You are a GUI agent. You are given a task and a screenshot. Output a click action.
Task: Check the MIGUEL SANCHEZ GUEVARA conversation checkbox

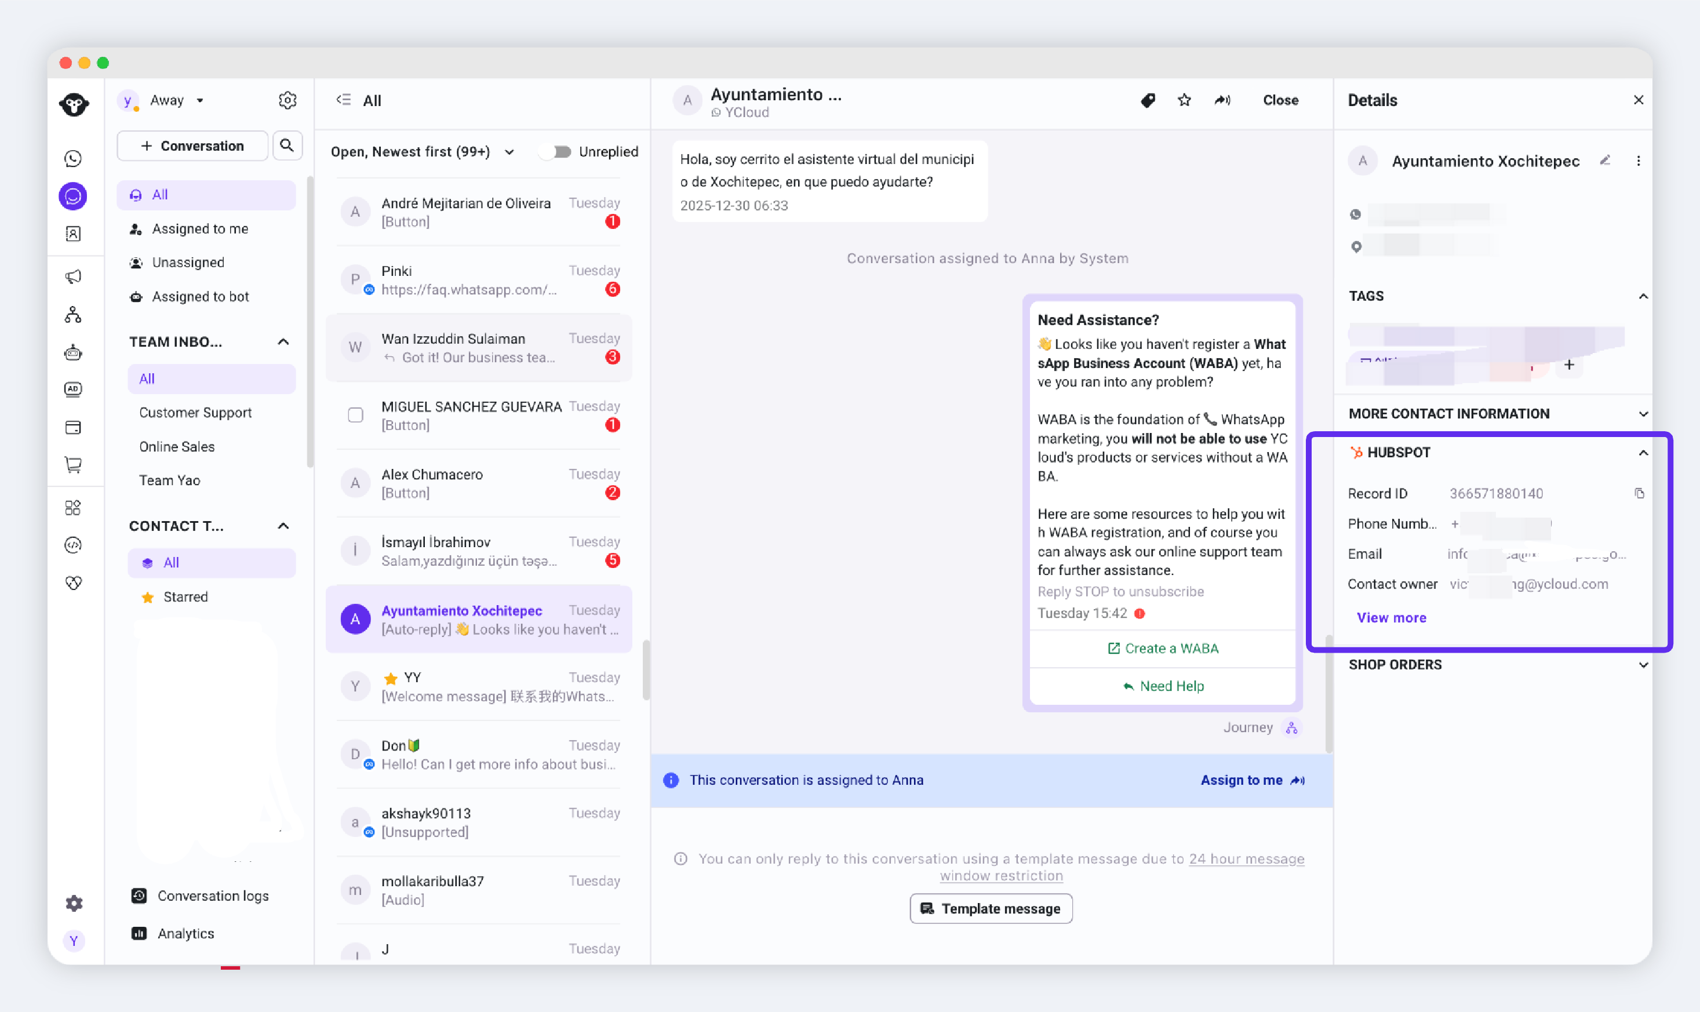pyautogui.click(x=355, y=416)
